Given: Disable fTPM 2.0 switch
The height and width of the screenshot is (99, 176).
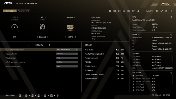Looking at the screenshot, I should (x=117, y=62).
